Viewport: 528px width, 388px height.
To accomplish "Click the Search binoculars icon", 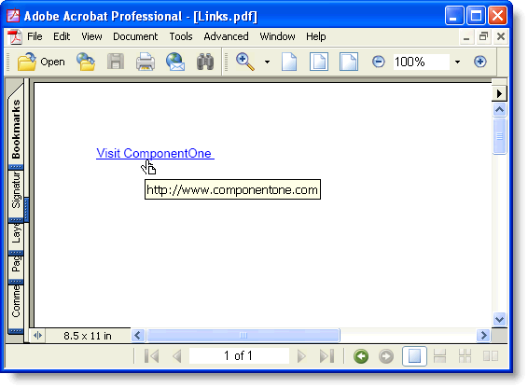I will click(205, 62).
